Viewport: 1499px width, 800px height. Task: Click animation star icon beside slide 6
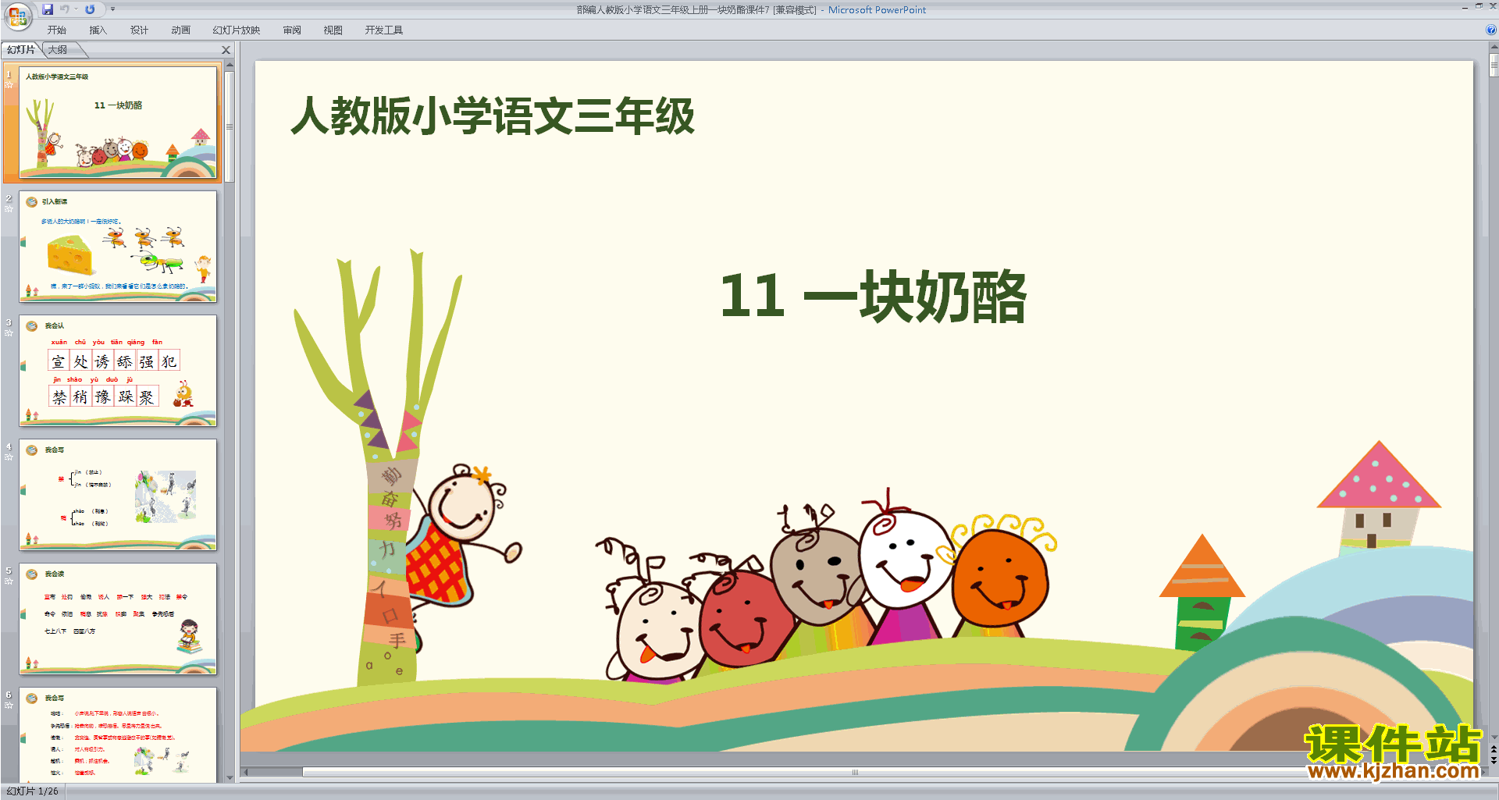(x=9, y=706)
